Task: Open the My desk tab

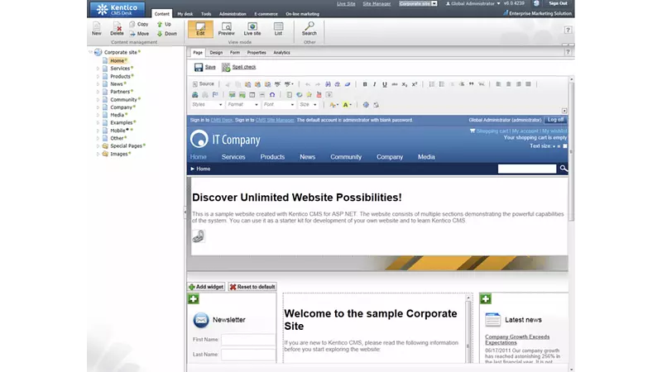Action: (x=185, y=14)
